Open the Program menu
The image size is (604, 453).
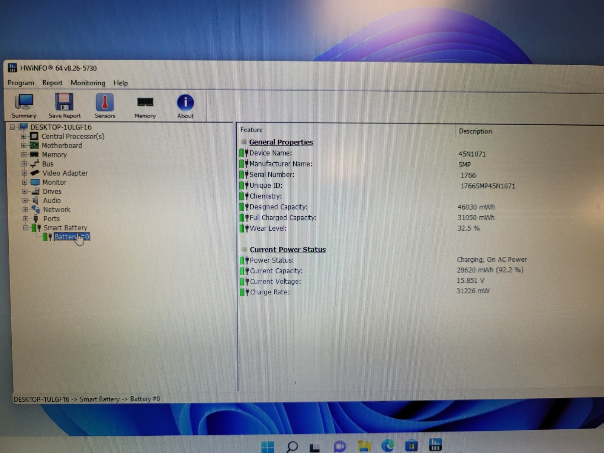pyautogui.click(x=21, y=83)
